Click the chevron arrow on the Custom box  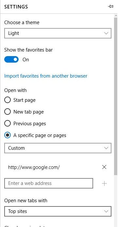106,148
